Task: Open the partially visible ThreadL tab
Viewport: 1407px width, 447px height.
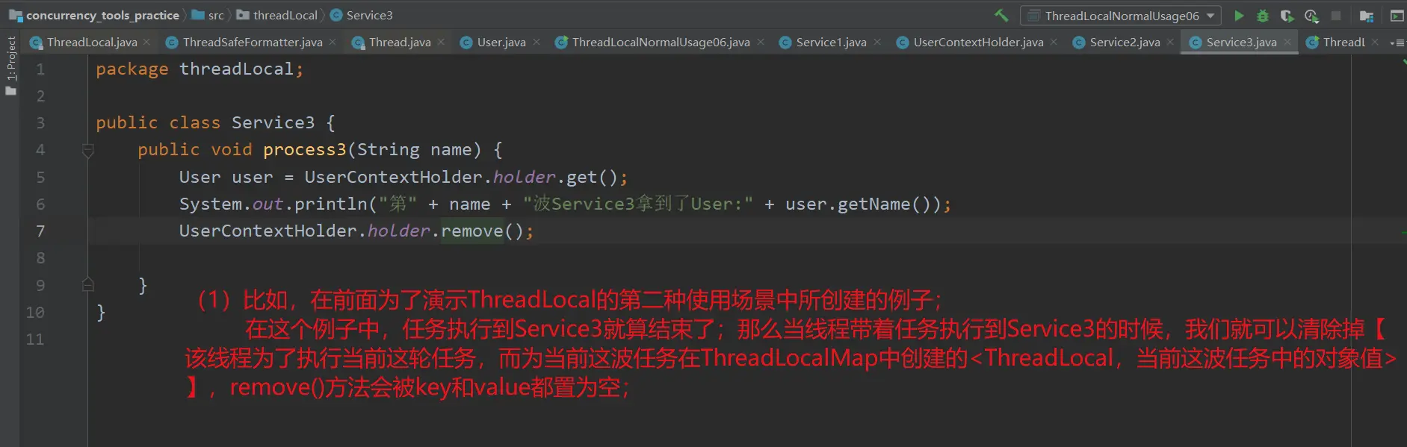Action: coord(1343,43)
